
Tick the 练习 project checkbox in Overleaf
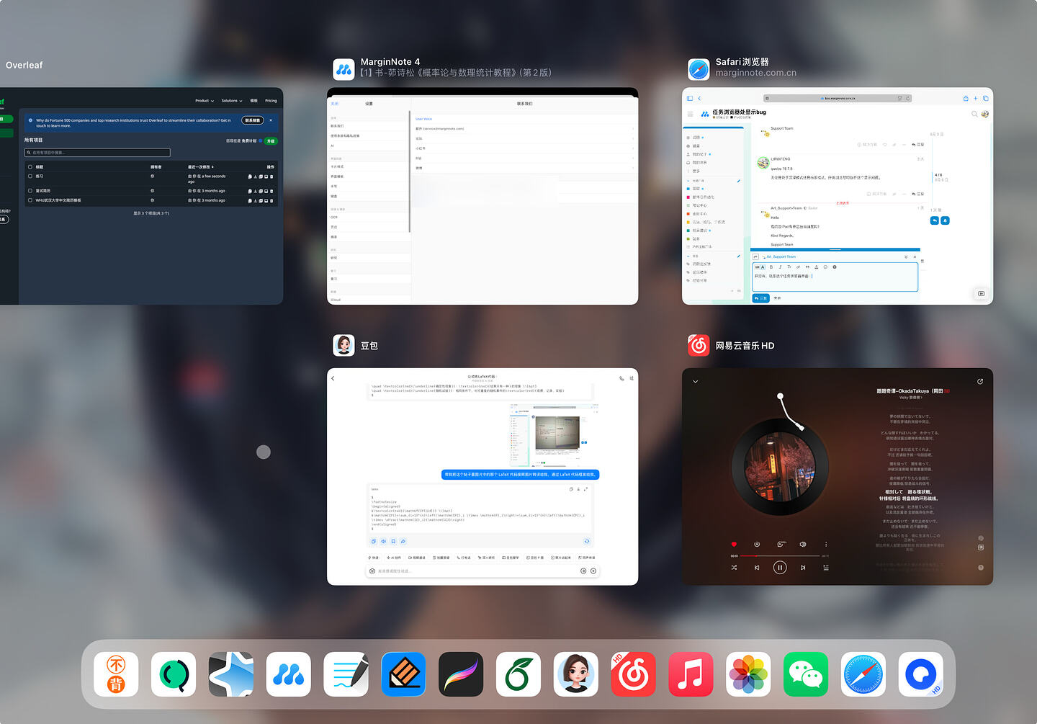click(x=30, y=176)
